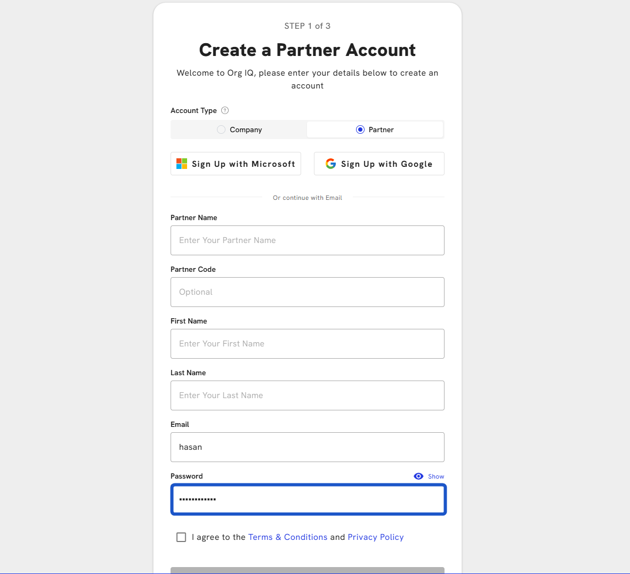Click the "STEP 1 of 3" indicator
630x574 pixels.
(308, 26)
